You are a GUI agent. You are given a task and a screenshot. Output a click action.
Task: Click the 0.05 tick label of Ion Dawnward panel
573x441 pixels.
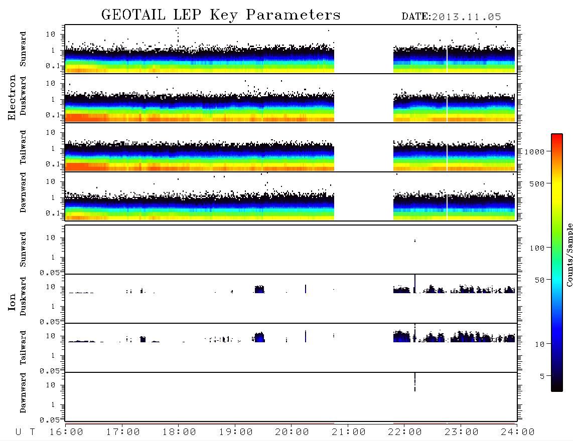49,420
